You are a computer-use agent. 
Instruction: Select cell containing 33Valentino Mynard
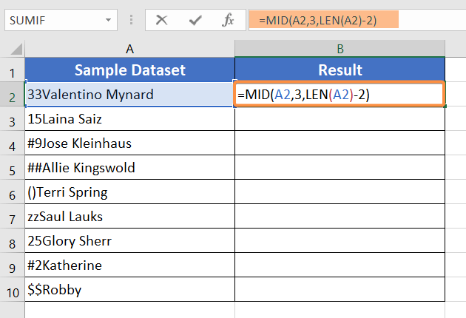129,95
